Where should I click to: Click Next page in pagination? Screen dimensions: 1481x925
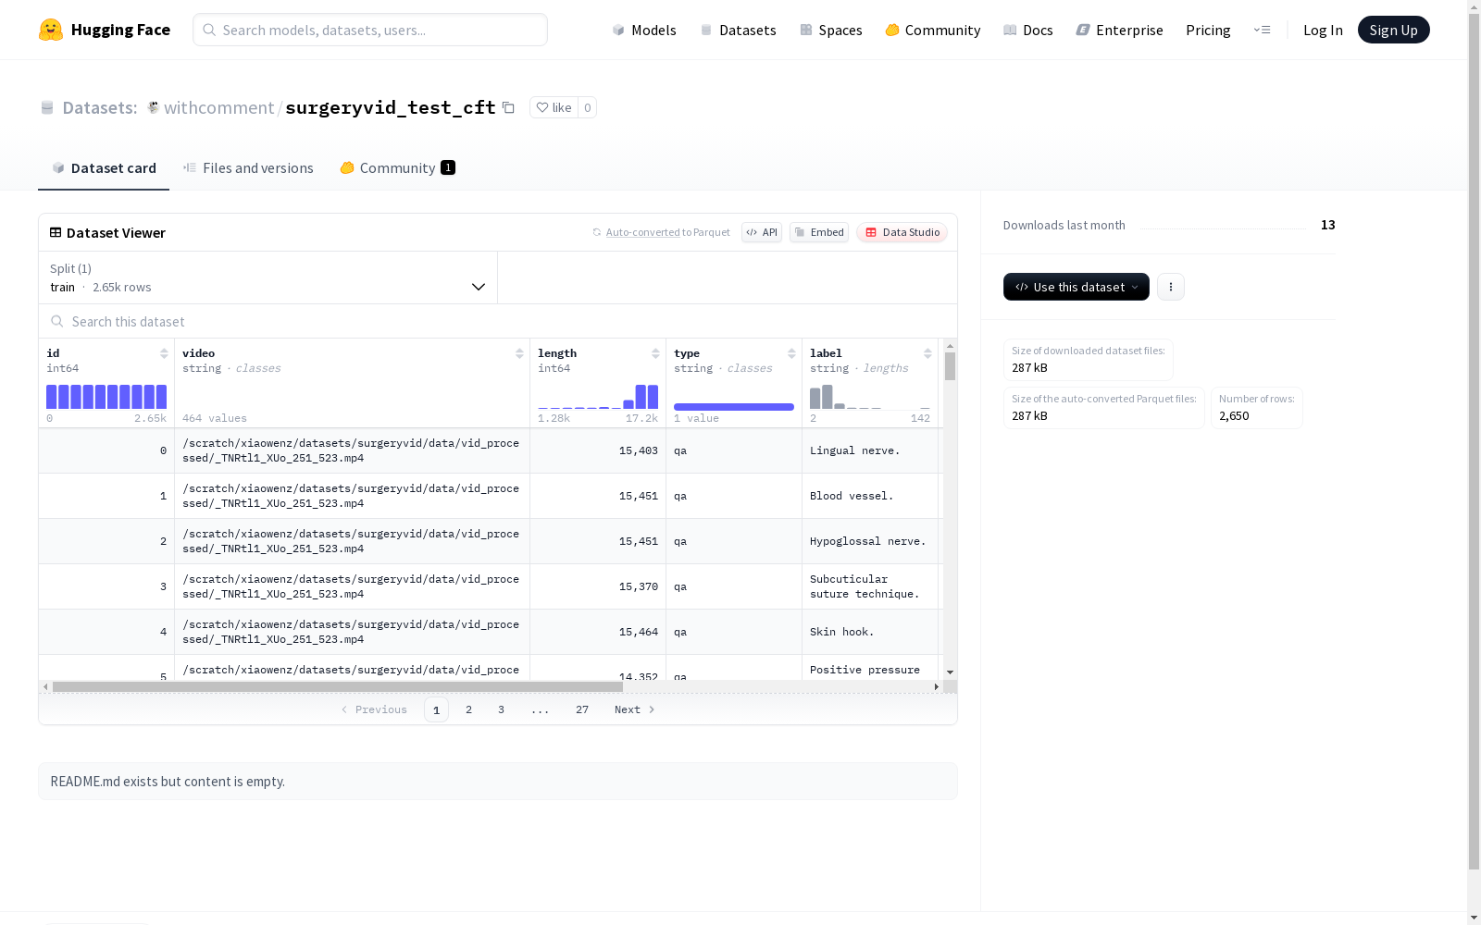click(x=635, y=709)
